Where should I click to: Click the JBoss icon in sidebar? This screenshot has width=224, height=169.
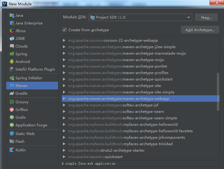pyautogui.click(x=12, y=31)
